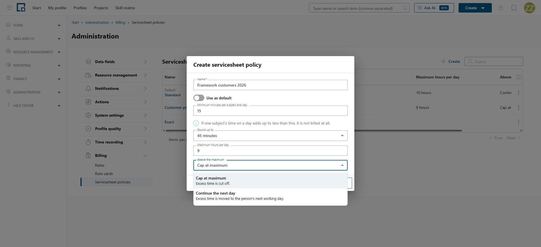Screen dimensions: 541x247
Task: Click the plus Create policy button
Action: (x=450, y=61)
